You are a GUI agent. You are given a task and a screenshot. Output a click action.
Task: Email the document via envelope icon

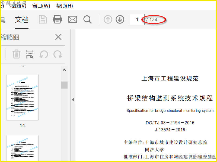pos(73,19)
